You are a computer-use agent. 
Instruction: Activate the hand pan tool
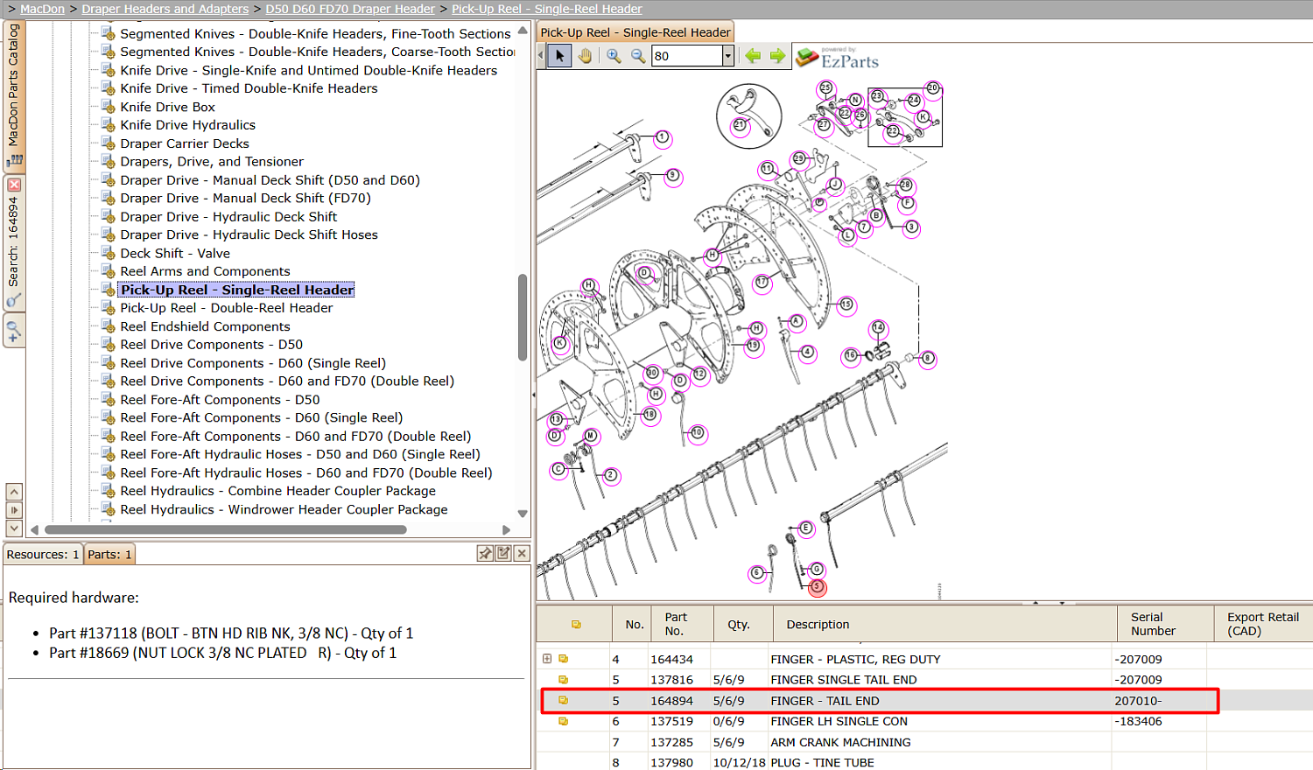tap(585, 56)
